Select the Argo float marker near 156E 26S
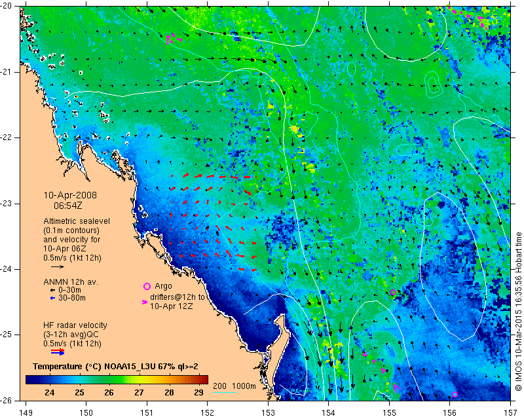 click(x=455, y=395)
